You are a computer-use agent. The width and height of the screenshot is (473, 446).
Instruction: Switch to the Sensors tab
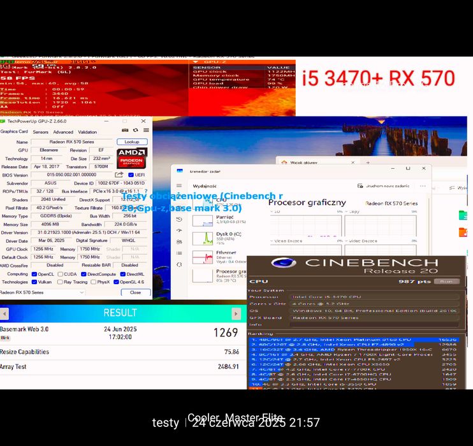pos(40,132)
